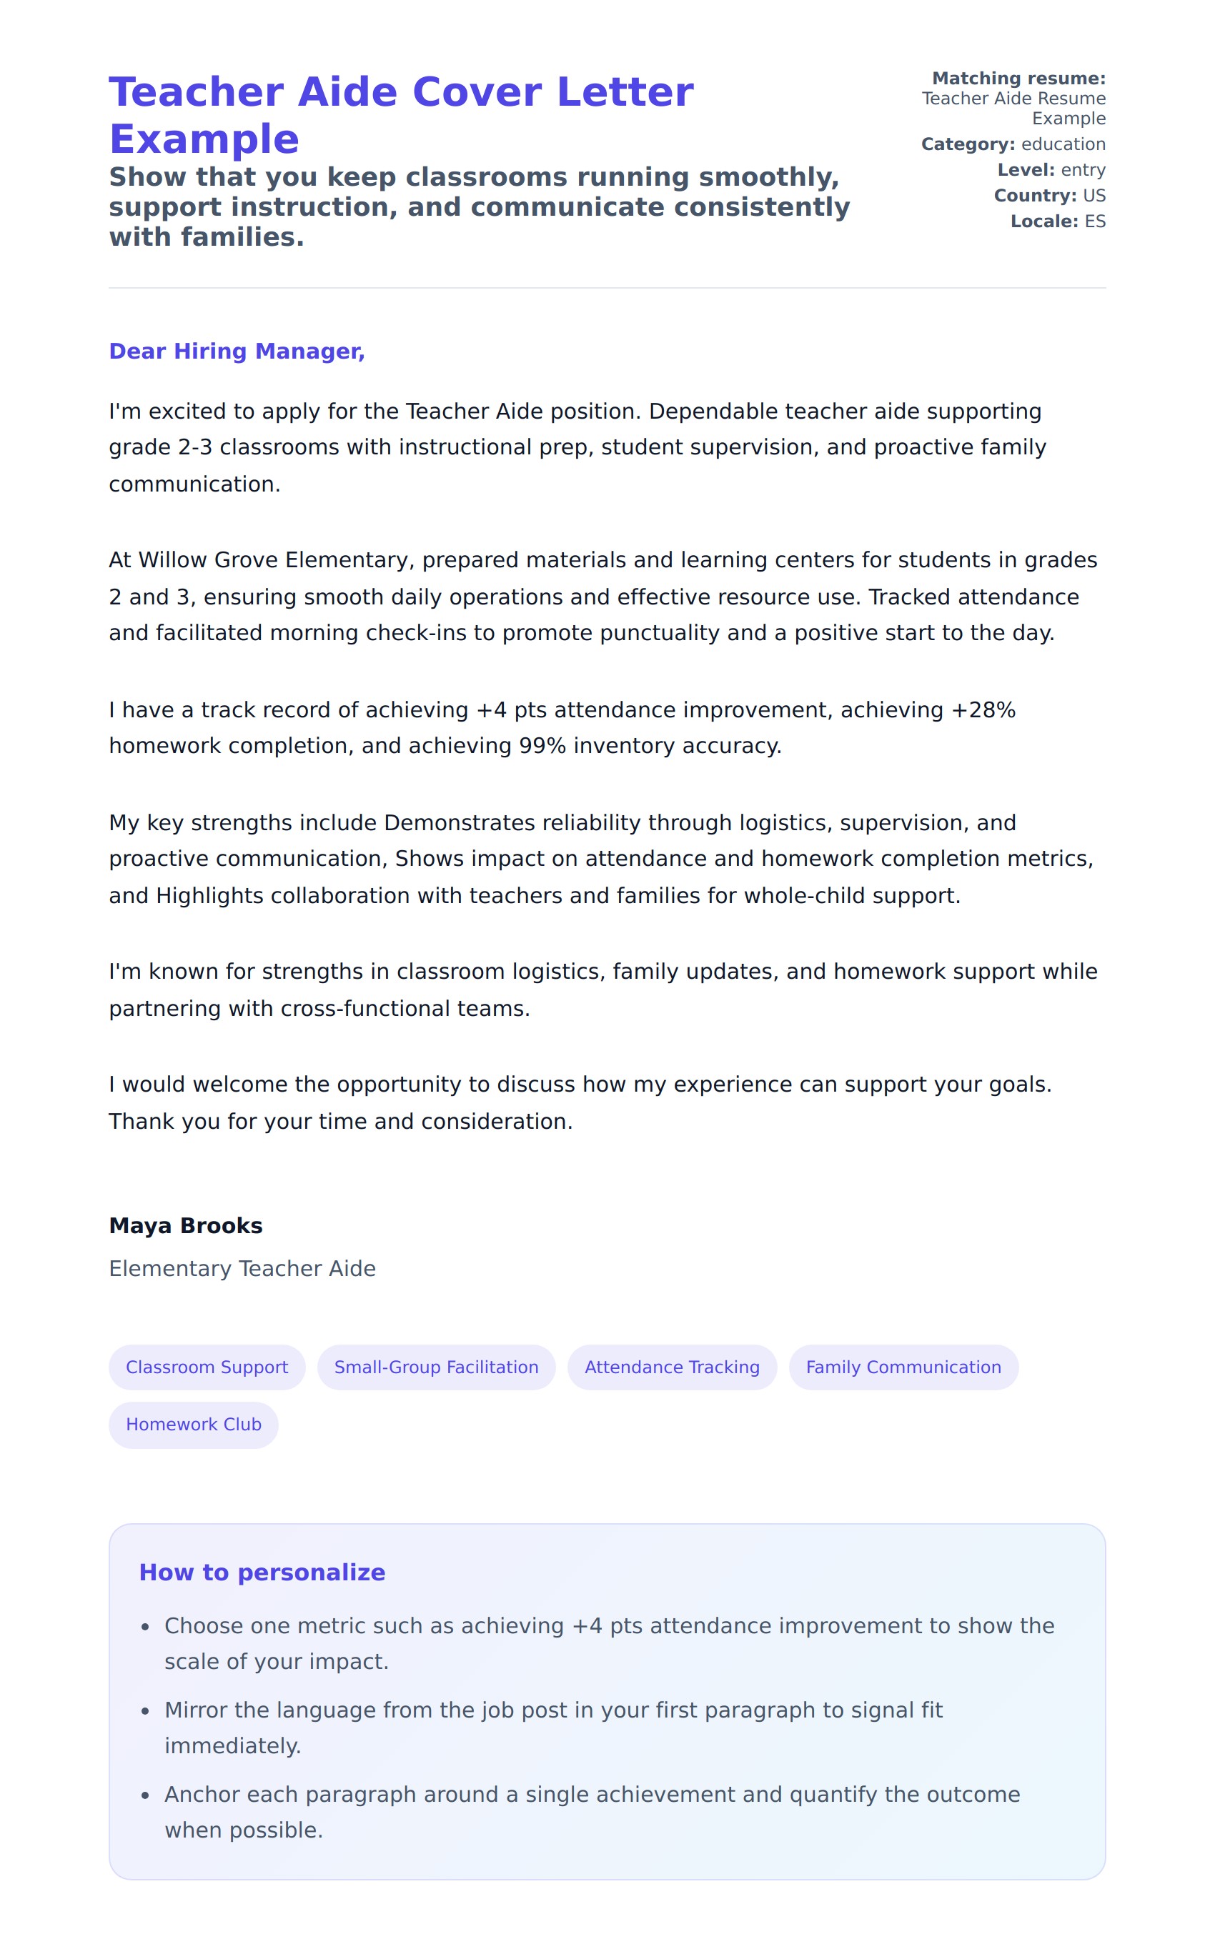Open the Teacher Aide Resume Example link

tap(1013, 109)
